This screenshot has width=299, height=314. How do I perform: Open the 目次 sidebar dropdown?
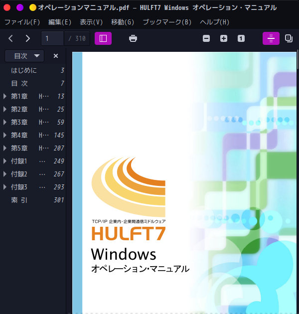24,56
